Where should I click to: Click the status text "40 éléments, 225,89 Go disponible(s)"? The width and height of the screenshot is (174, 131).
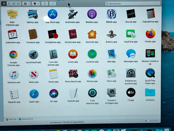67,122
